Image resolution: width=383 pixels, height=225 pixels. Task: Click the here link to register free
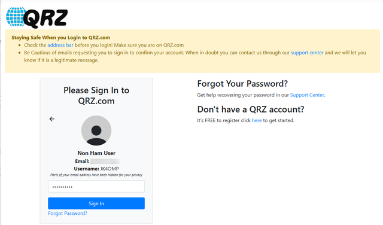pos(257,120)
